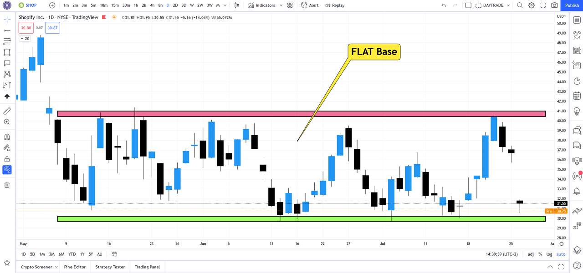Screen dimensions: 583x273
Task: Select the crosshair cursor tool
Action: point(7,20)
